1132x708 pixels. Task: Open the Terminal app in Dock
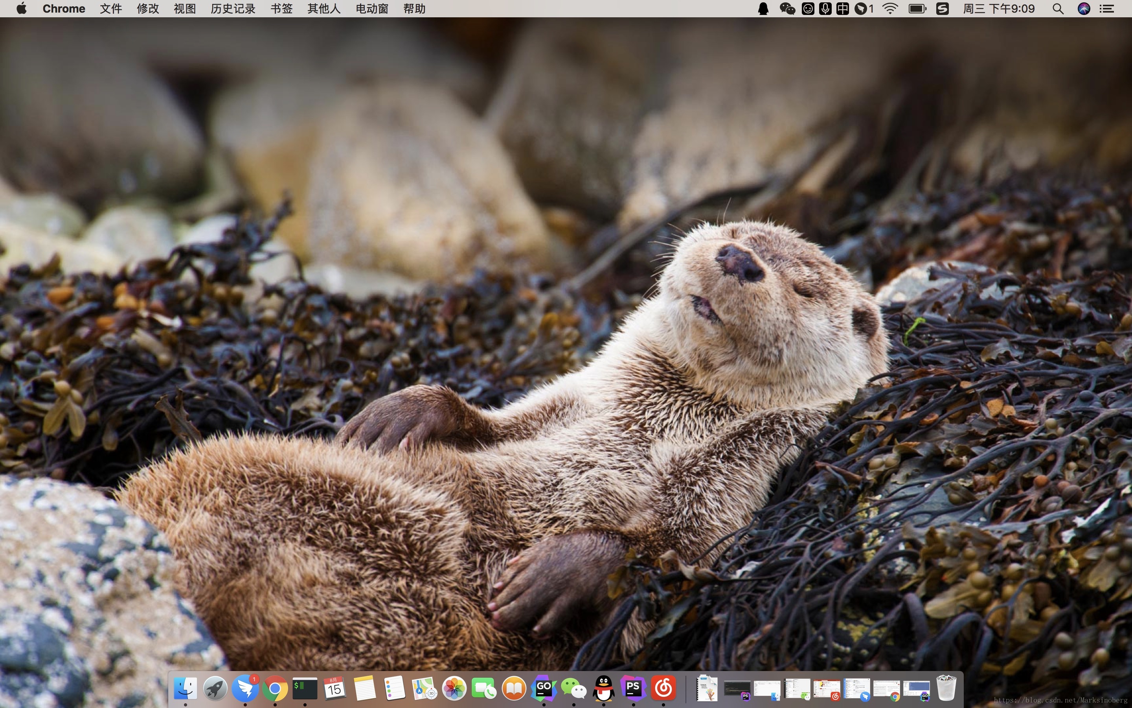(305, 688)
